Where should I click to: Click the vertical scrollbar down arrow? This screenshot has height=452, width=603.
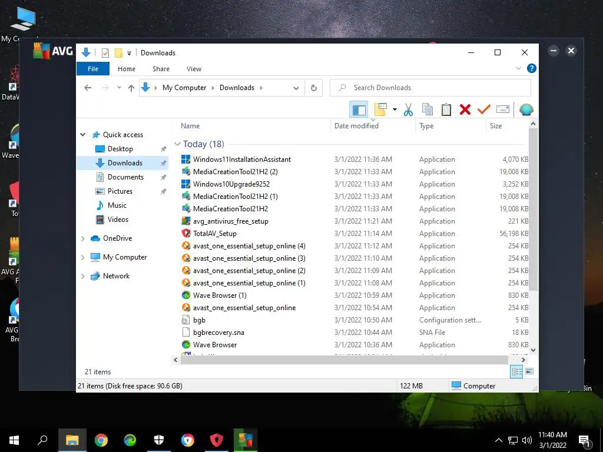tap(533, 350)
